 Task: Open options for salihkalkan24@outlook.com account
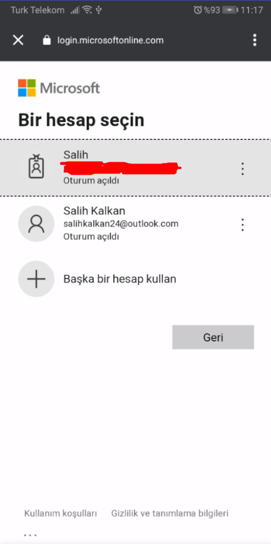[x=243, y=225]
